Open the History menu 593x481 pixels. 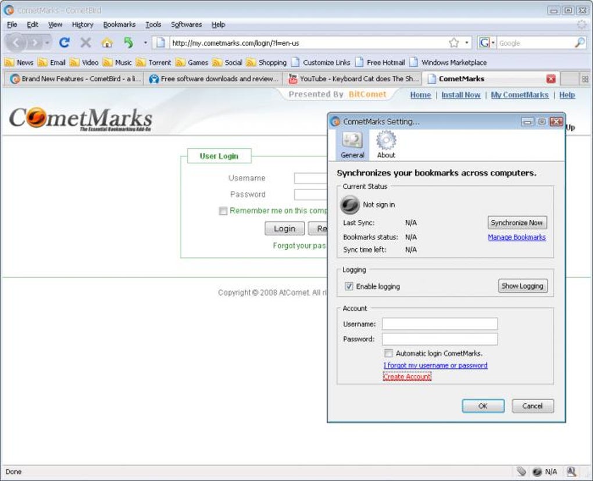(x=83, y=24)
